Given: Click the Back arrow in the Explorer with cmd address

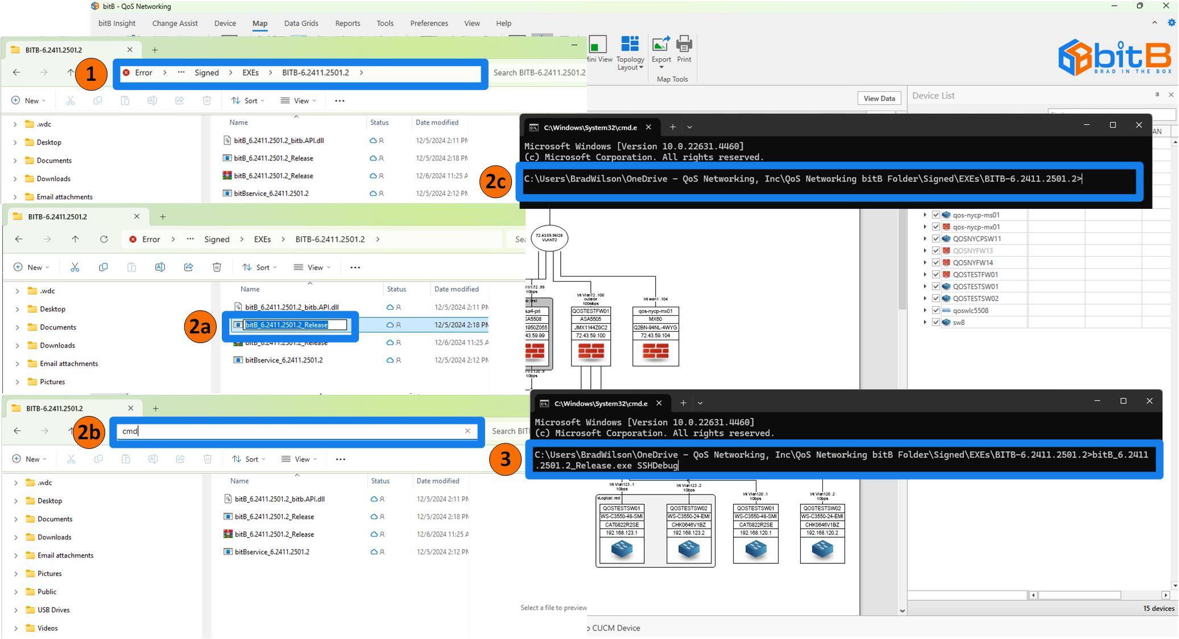Looking at the screenshot, I should [17, 431].
